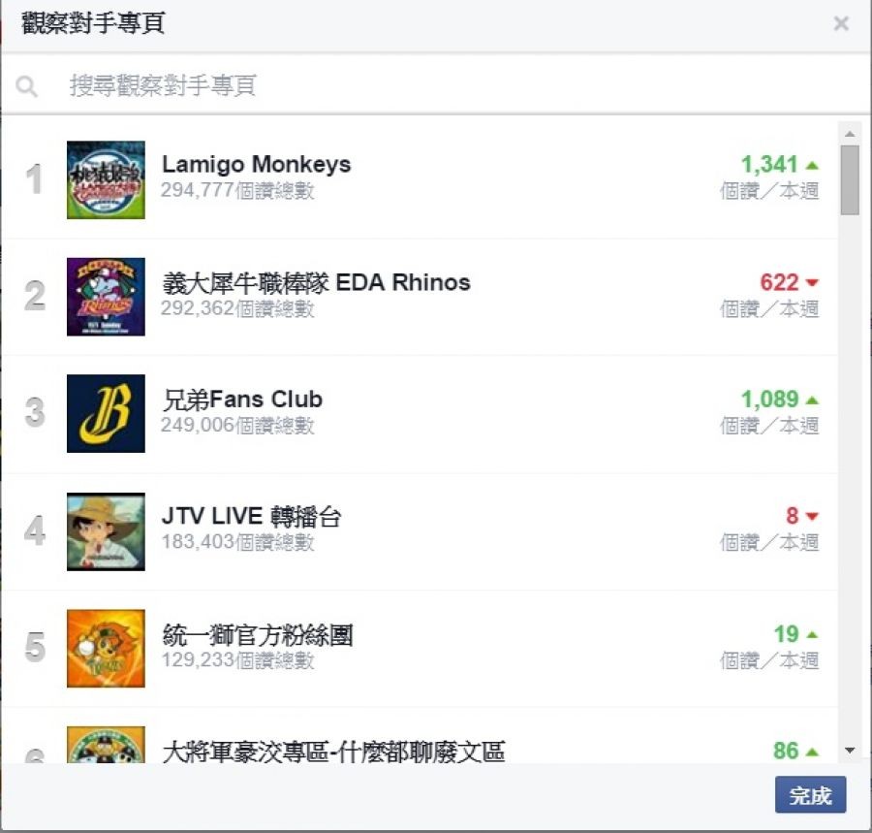Click the vertical scrollbar thumb
The height and width of the screenshot is (833, 872).
click(x=850, y=179)
